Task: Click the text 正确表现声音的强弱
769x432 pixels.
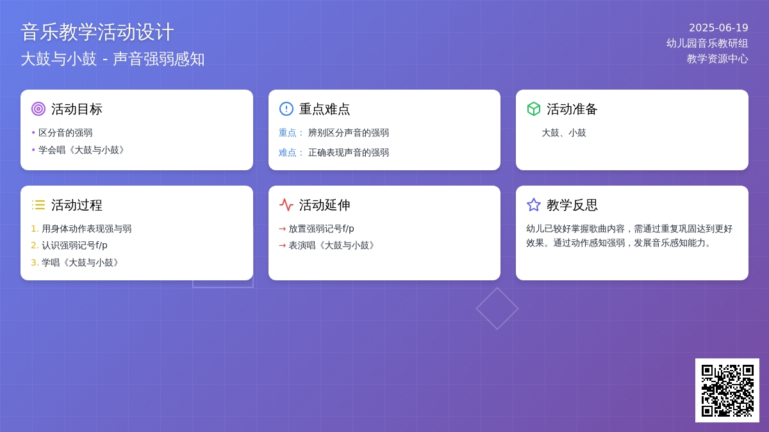Action: (349, 152)
